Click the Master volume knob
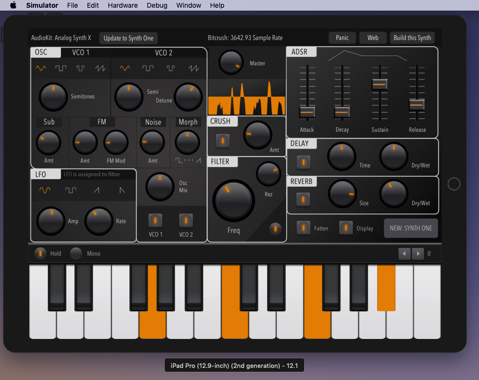Viewport: 479px width, 380px height. click(231, 62)
